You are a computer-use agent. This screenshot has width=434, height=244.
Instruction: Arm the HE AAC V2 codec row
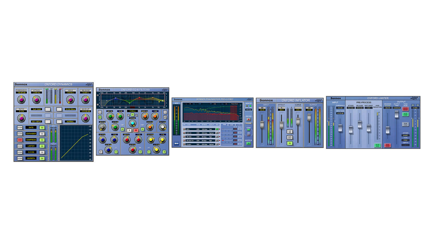point(184,140)
